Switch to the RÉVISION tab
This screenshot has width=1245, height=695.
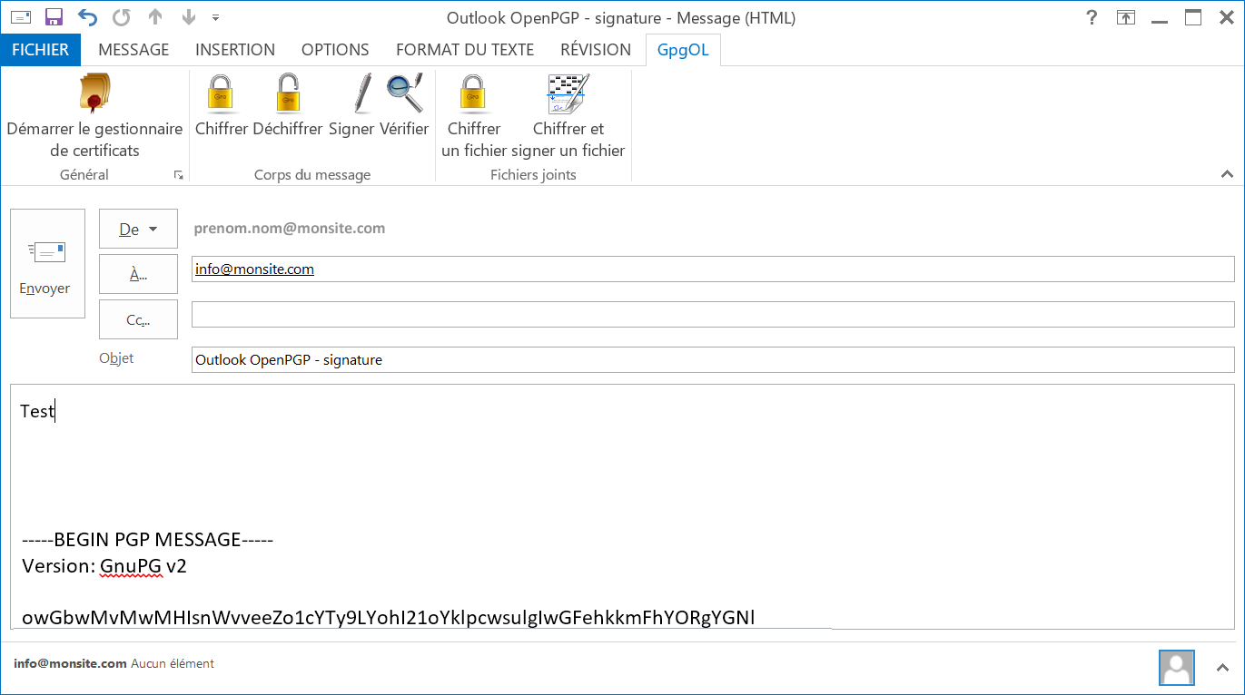596,50
